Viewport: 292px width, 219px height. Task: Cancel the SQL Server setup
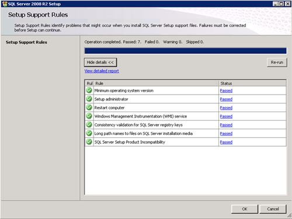tap(273, 209)
